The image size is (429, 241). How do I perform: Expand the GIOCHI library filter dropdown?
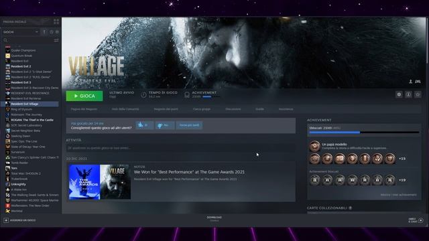(21, 32)
